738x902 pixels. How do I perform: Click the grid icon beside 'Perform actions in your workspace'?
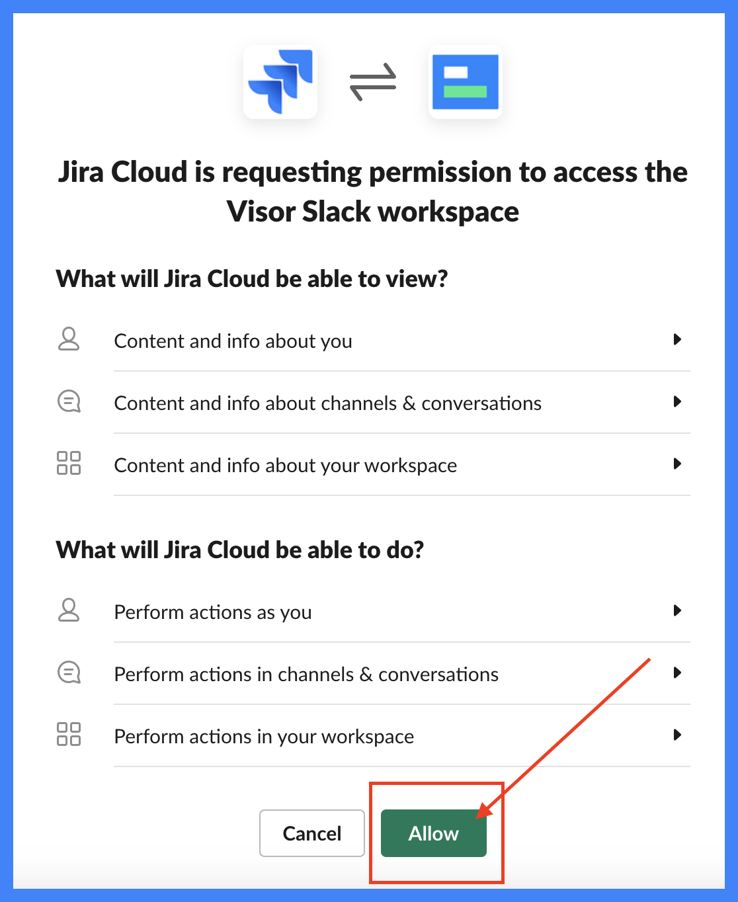(x=69, y=735)
